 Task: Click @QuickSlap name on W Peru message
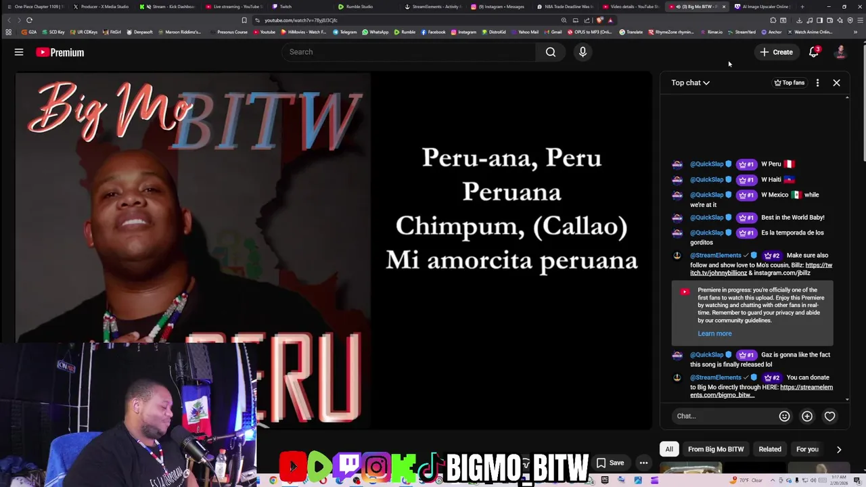tap(707, 164)
